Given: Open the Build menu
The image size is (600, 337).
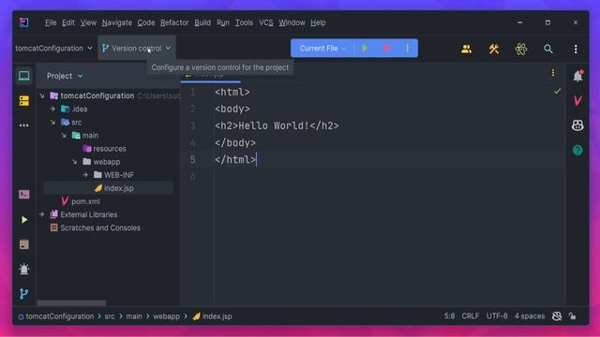Looking at the screenshot, I should [x=202, y=22].
